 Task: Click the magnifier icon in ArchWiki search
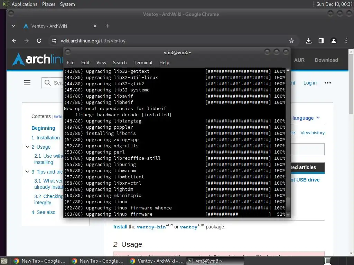click(47, 83)
